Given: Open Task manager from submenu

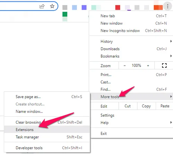Looking at the screenshot, I should click(47, 137).
